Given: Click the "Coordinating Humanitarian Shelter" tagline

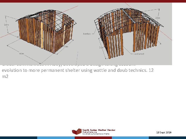Looking at the screenshot, I should (96, 134).
